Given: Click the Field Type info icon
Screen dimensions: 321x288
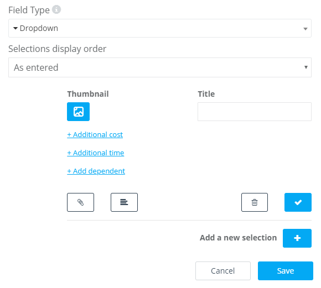Looking at the screenshot, I should coord(56,9).
